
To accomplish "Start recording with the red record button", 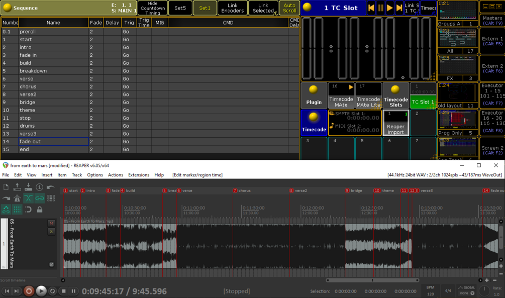I will tap(29, 291).
